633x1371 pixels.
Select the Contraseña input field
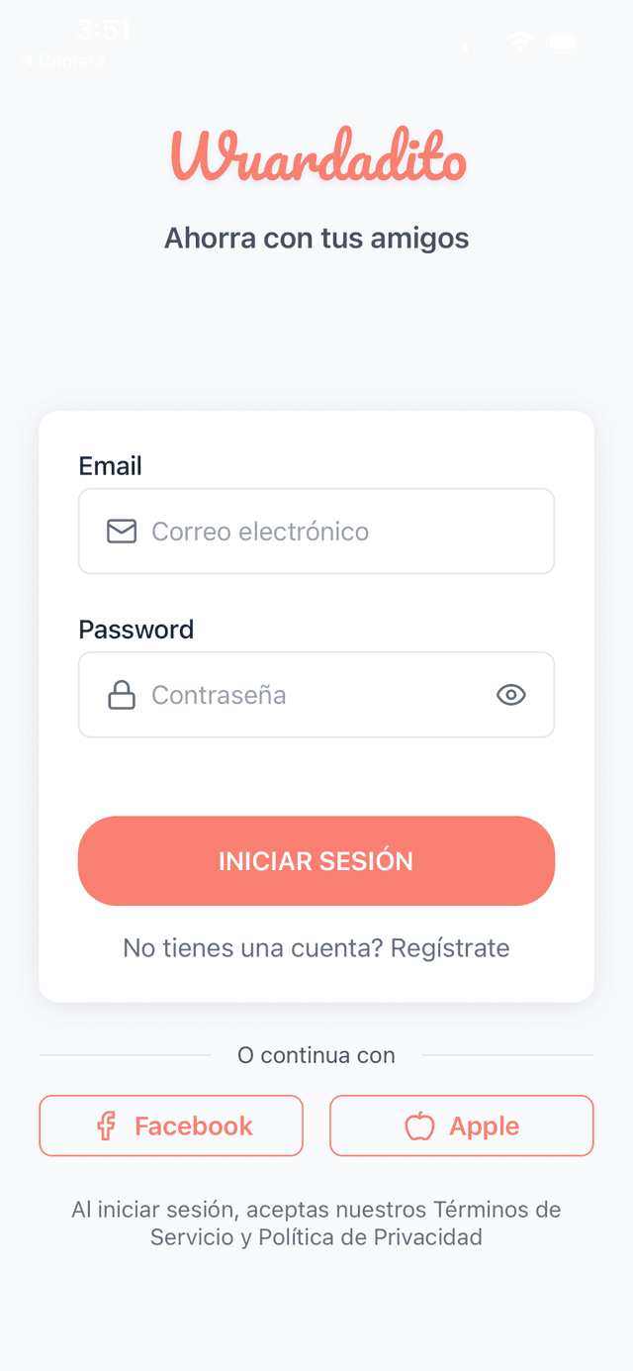coord(316,695)
